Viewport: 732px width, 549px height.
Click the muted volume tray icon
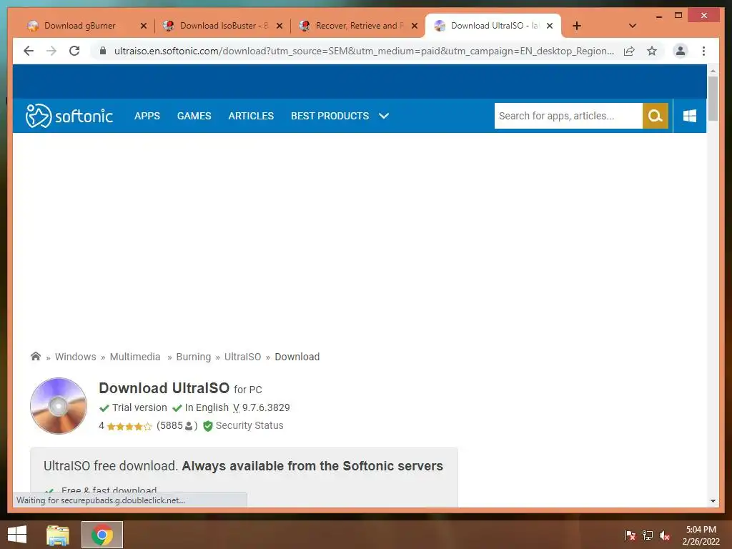coord(665,535)
